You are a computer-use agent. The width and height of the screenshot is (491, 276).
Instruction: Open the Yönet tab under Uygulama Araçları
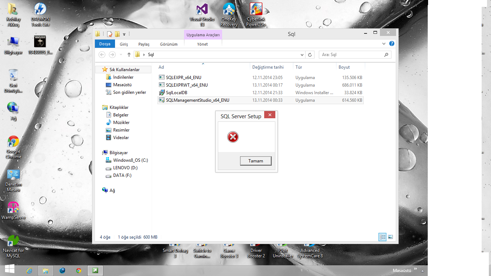click(x=202, y=44)
